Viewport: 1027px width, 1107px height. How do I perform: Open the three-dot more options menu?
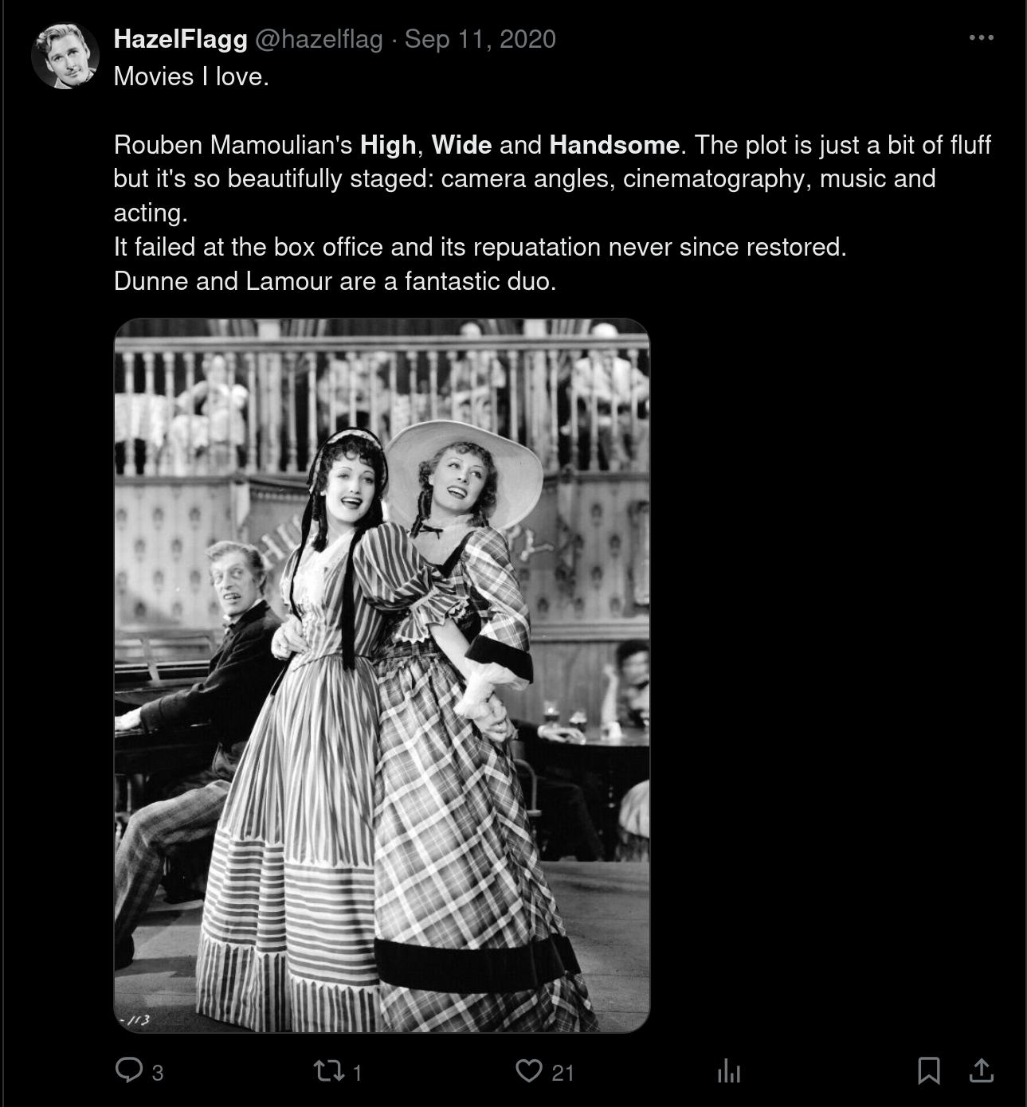[982, 37]
